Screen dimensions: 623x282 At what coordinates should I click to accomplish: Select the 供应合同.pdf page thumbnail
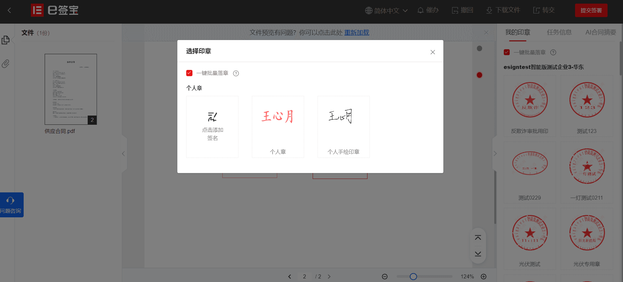[71, 89]
